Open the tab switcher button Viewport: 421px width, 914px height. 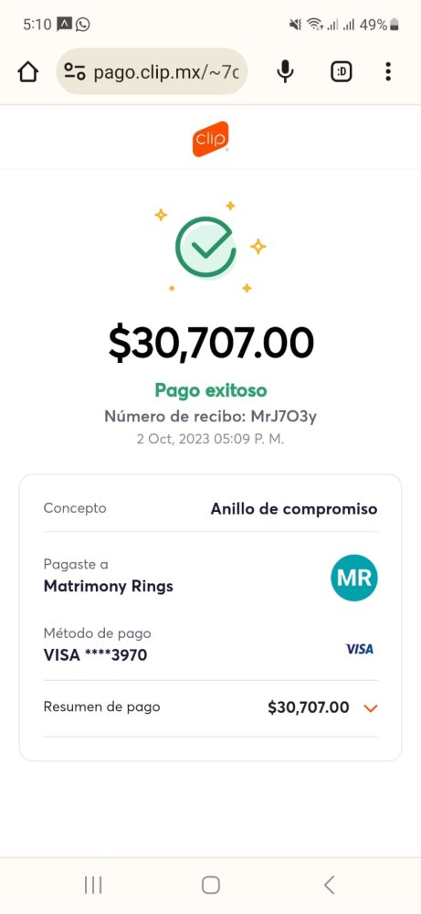coord(342,71)
